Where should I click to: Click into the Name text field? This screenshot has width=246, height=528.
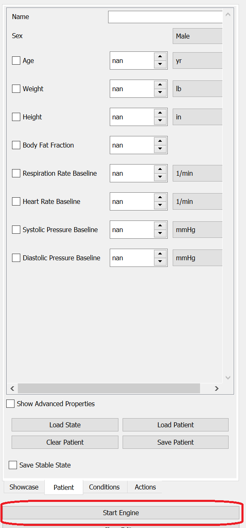[x=165, y=17]
